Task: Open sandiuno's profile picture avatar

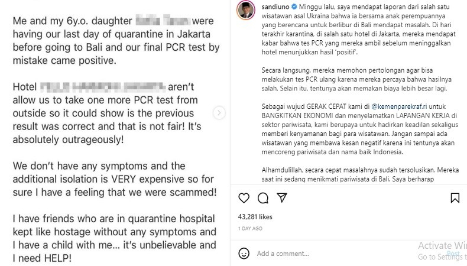Action: pos(245,11)
